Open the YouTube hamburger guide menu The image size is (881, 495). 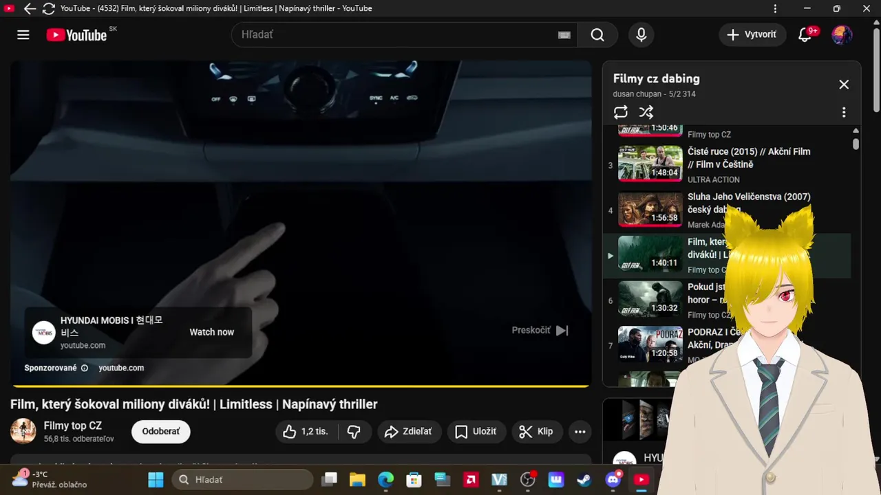(x=23, y=35)
